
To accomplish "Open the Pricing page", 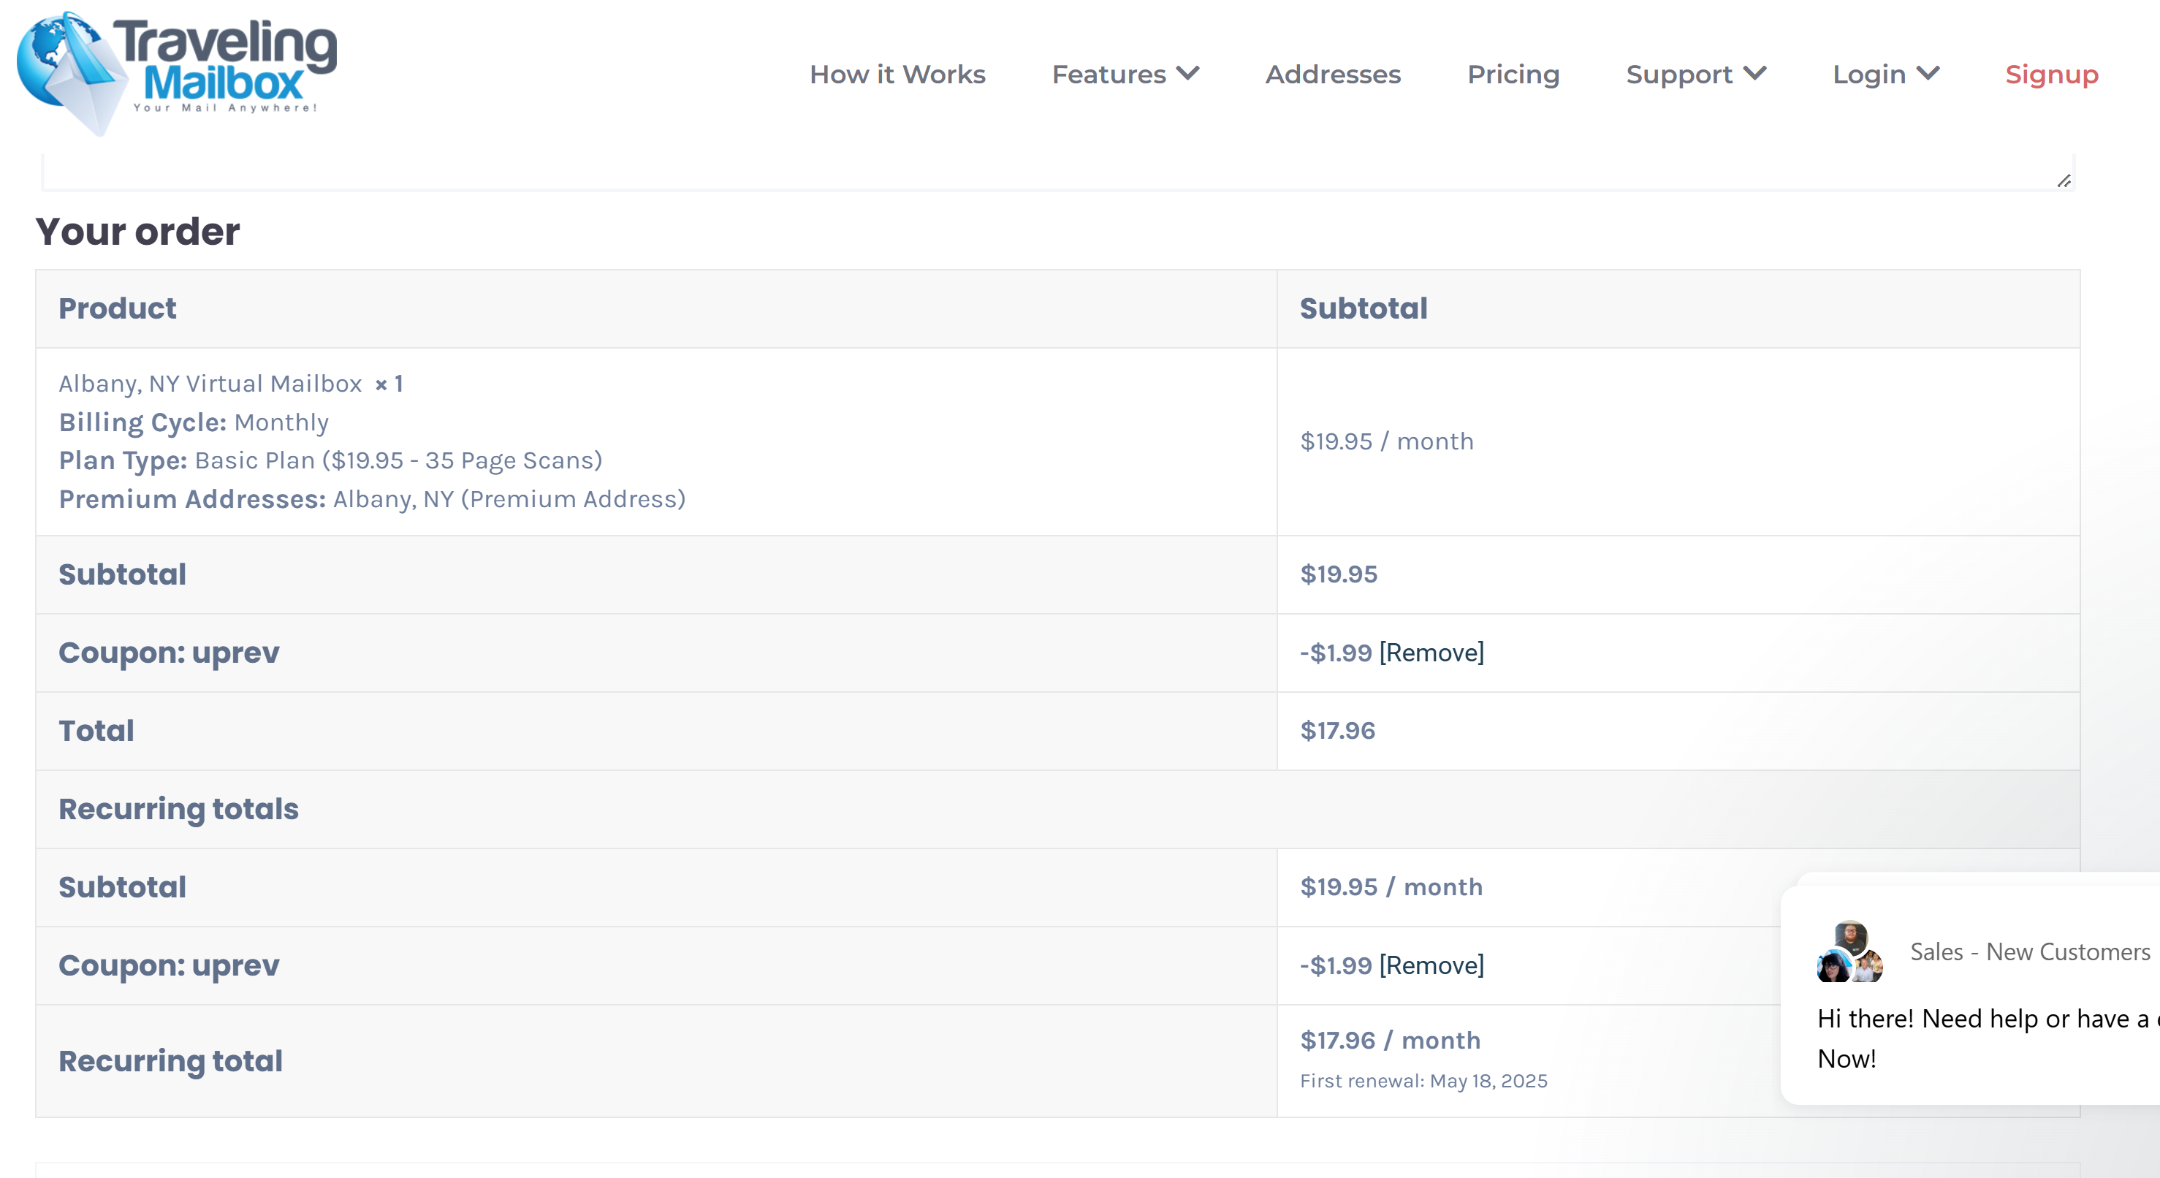I will 1513,75.
